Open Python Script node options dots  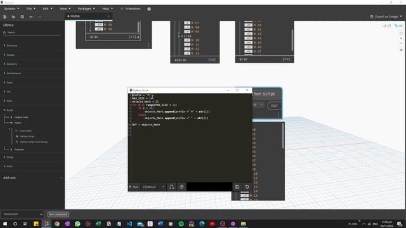(278, 115)
